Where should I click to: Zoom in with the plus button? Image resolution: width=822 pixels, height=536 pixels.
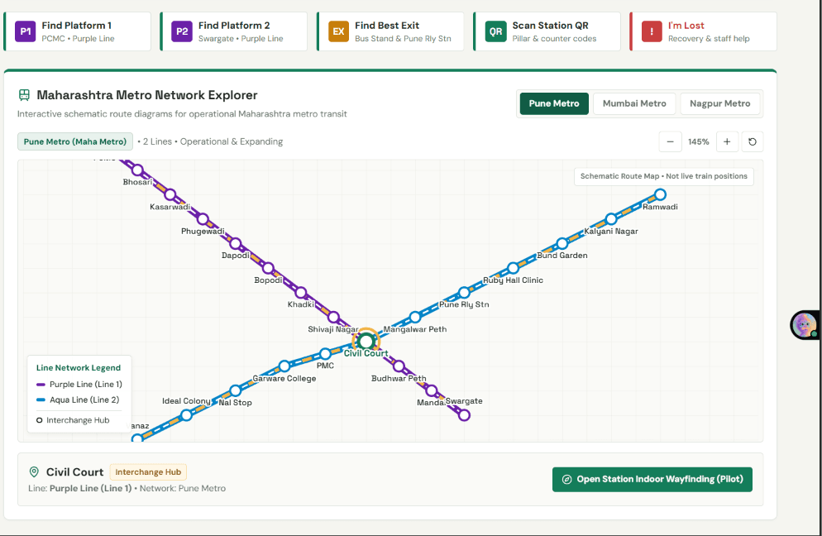point(727,141)
